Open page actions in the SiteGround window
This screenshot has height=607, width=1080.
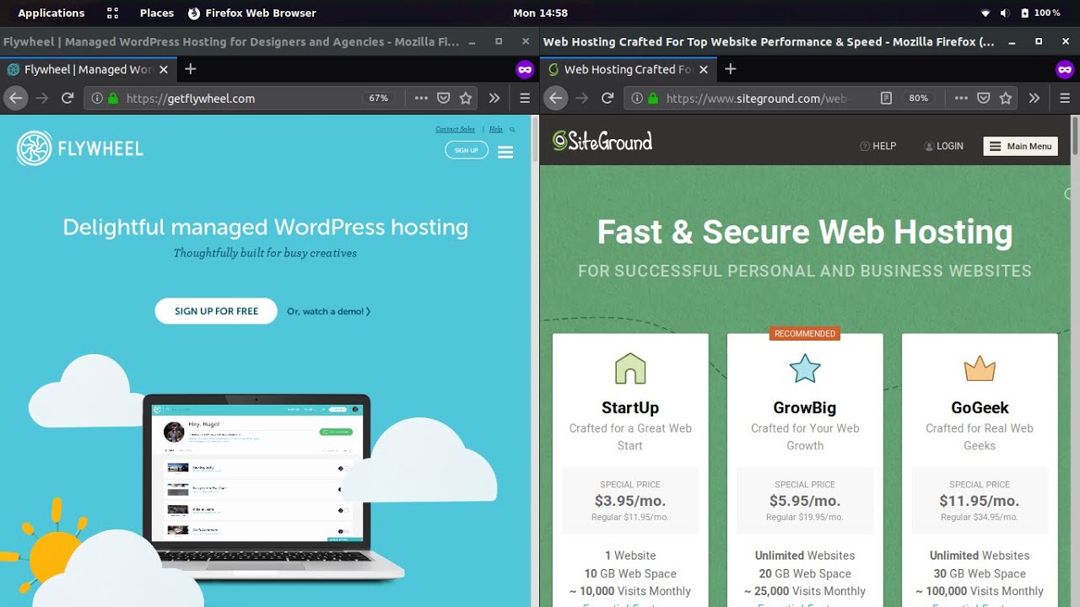[961, 98]
